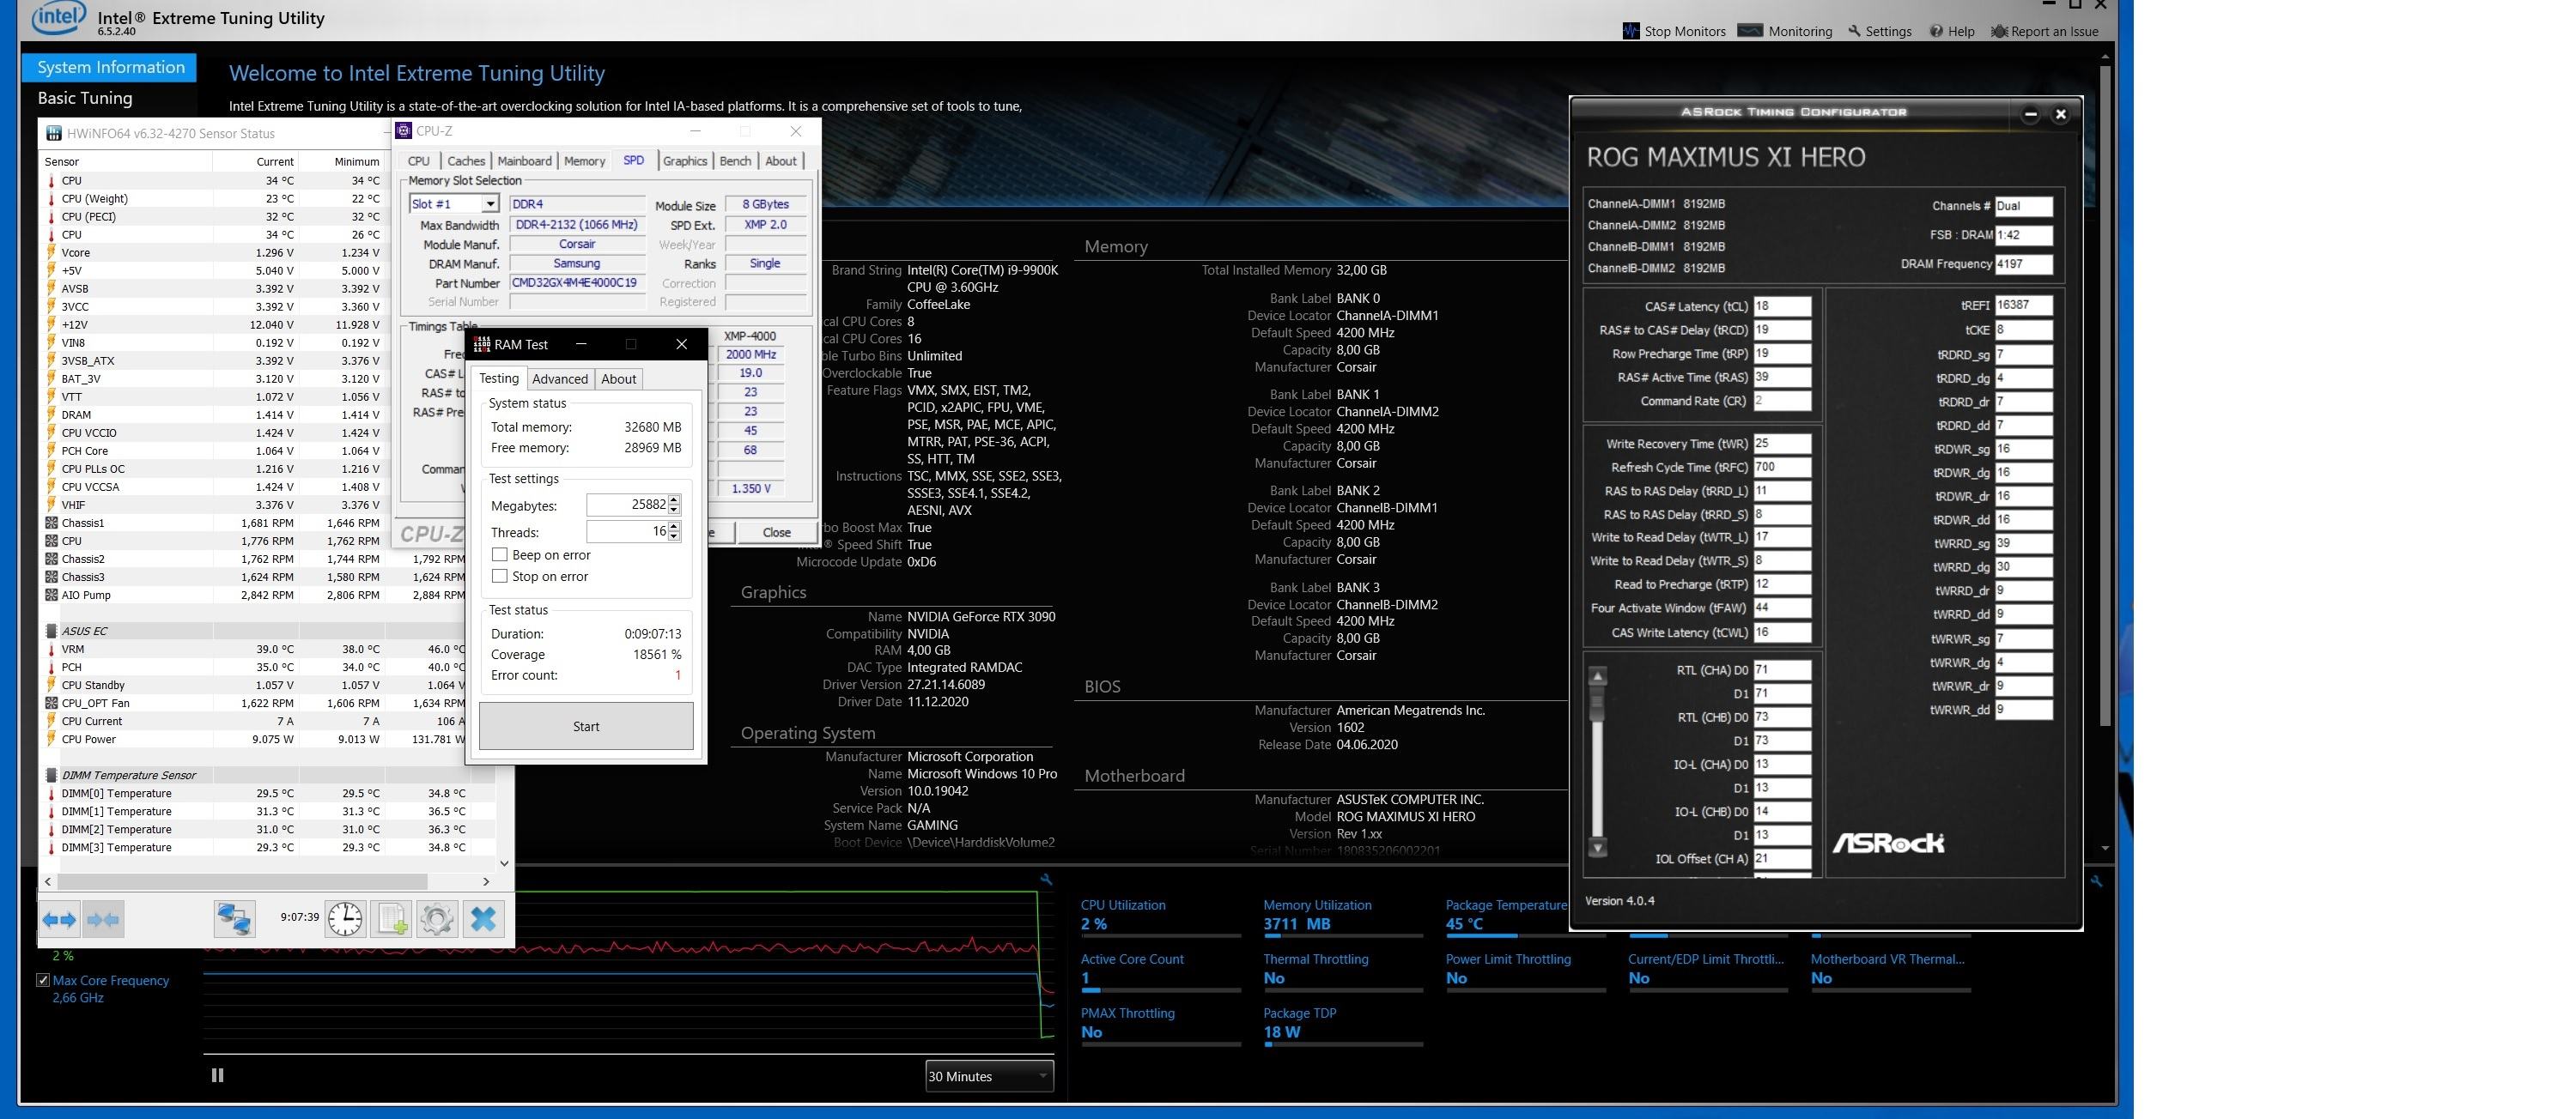Click the HWiNFO horizontal scrollbar thumb
This screenshot has width=2576, height=1119.
[x=243, y=881]
